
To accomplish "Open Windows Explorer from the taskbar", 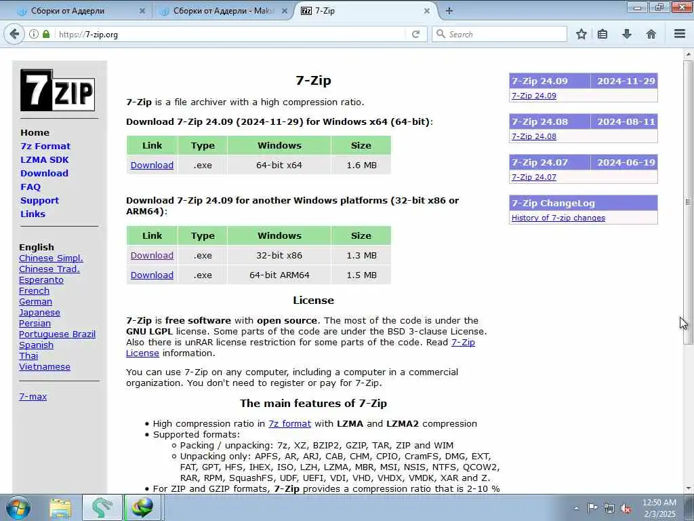I will [60, 508].
